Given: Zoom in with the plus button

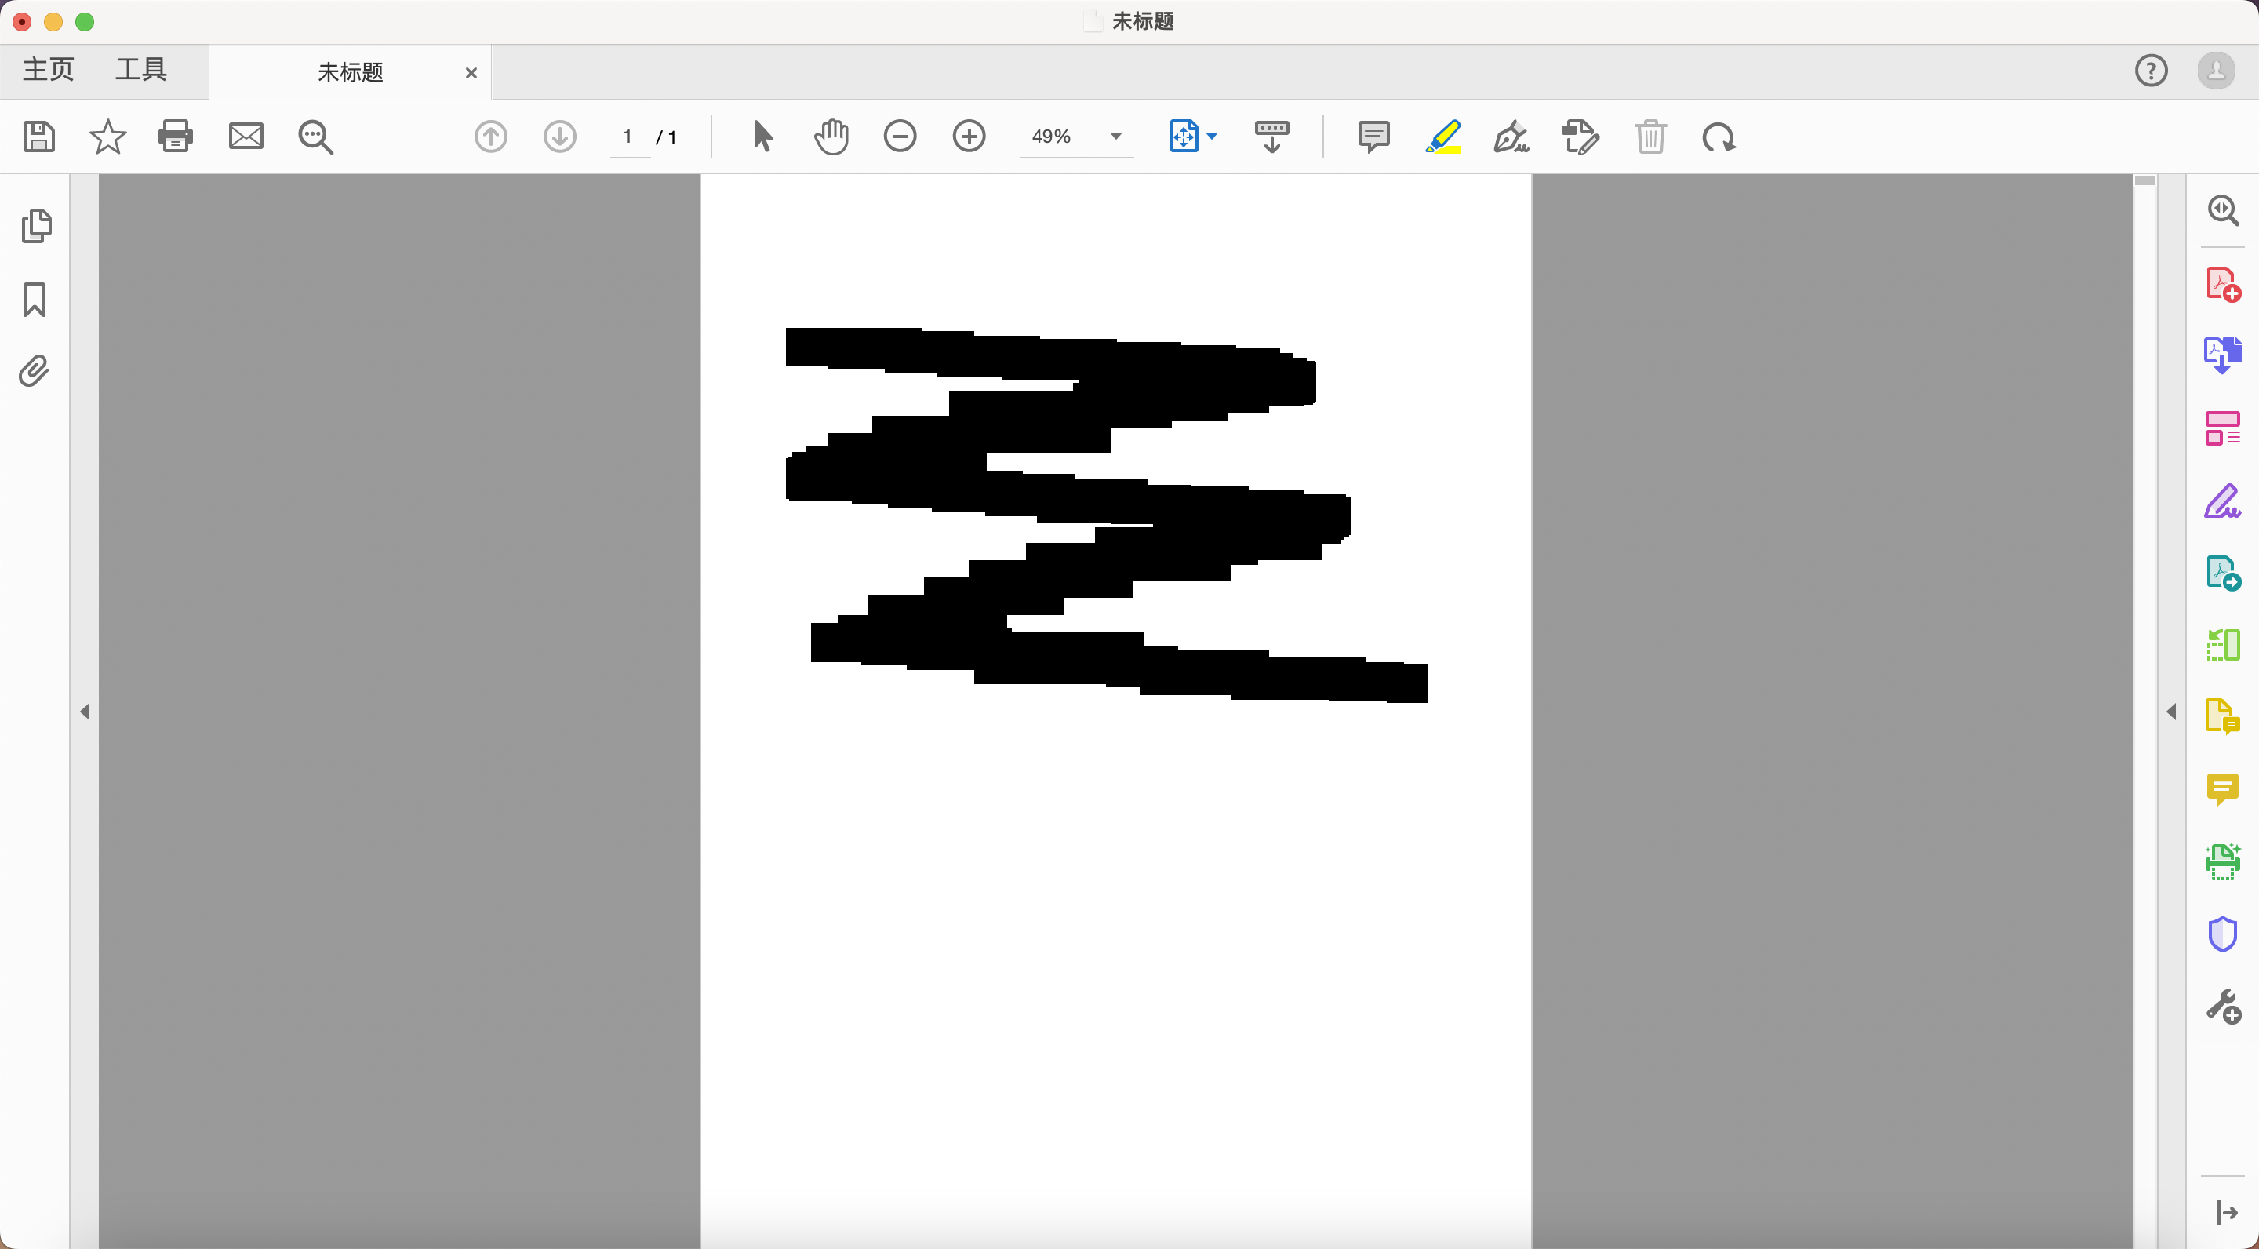Looking at the screenshot, I should (x=970, y=137).
